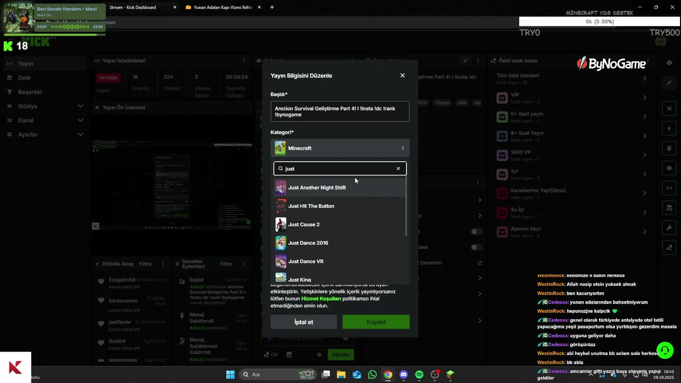Click the green Kaydet button
This screenshot has width=681, height=383.
pos(376,322)
